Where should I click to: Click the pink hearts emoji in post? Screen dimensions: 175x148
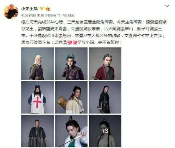(72, 42)
